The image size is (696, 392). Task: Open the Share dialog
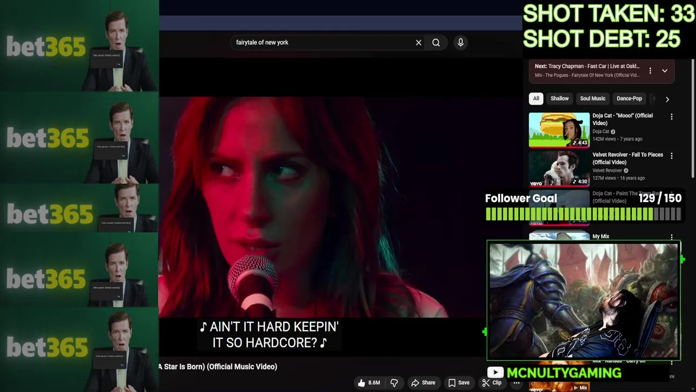tap(423, 383)
